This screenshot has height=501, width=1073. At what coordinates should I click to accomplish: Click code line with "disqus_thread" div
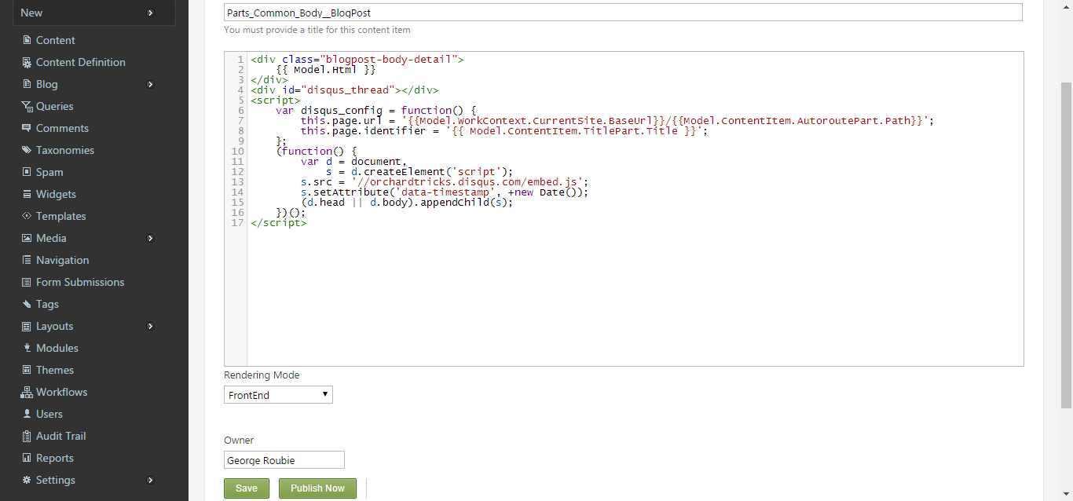pyautogui.click(x=345, y=90)
